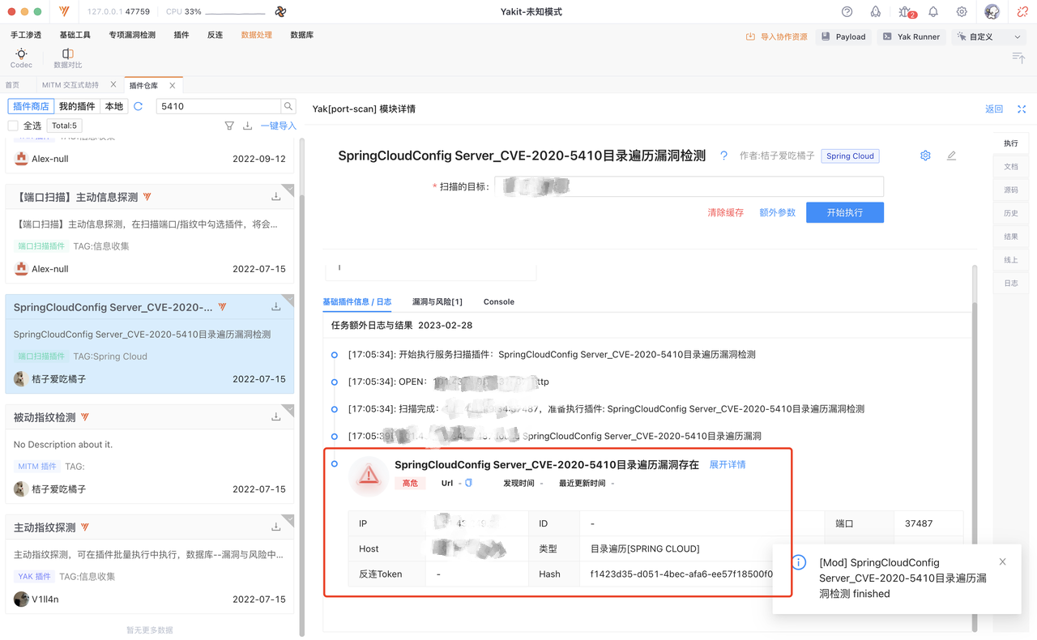Open the 历史 side tab
The width and height of the screenshot is (1037, 640).
pos(1011,213)
